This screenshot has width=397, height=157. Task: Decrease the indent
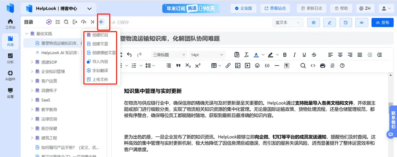370,54
